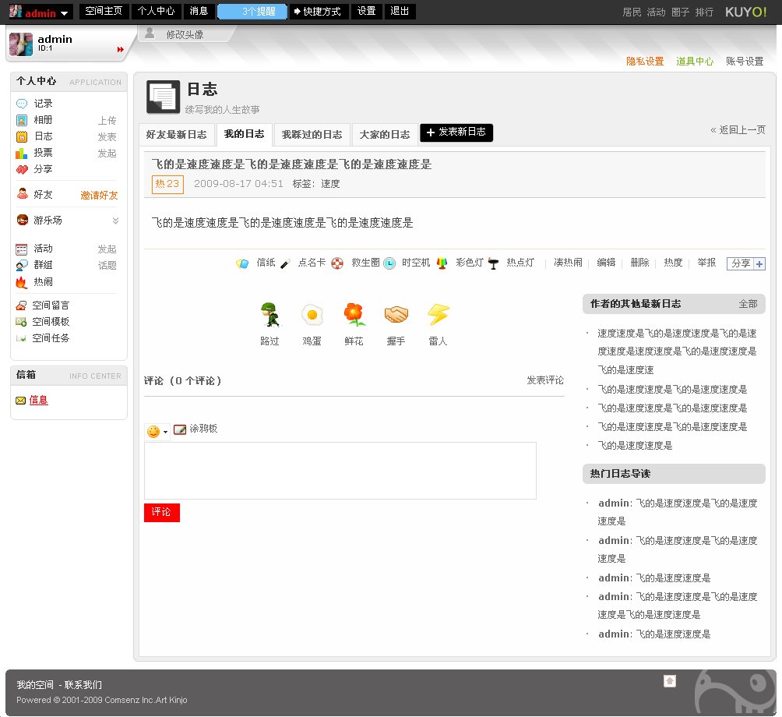Click the 邀请好友 link
The height and width of the screenshot is (717, 782).
(x=99, y=196)
